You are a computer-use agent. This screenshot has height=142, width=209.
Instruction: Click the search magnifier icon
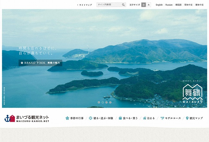[123, 5]
